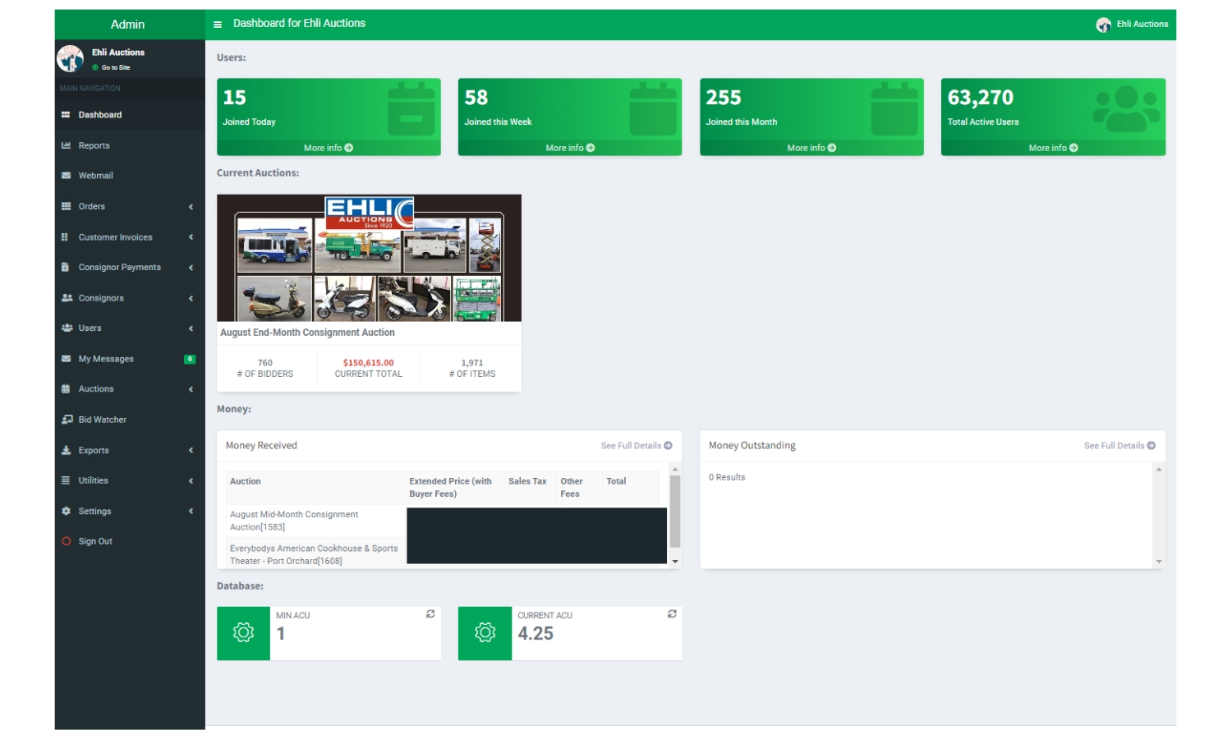This screenshot has height=739, width=1232.
Task: Toggle the hamburger sidebar menu icon
Action: 218,25
